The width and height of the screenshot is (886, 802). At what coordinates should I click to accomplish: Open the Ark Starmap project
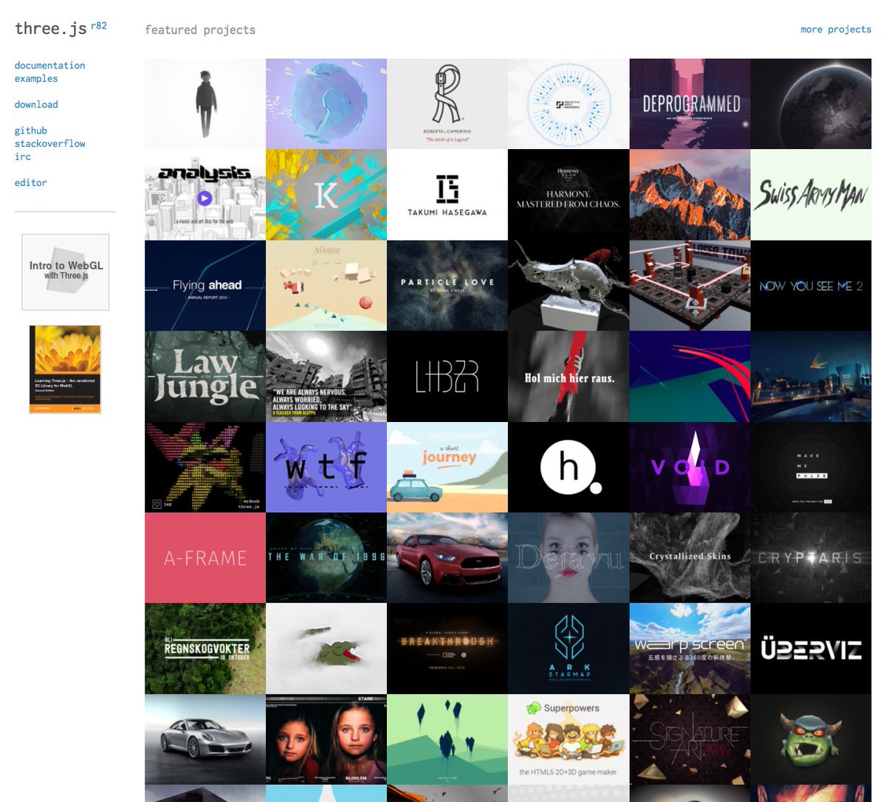pos(569,649)
